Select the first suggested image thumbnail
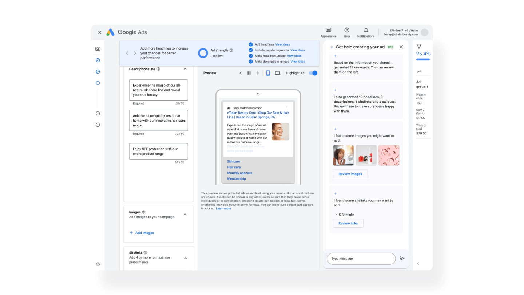The image size is (524, 295). 343,155
